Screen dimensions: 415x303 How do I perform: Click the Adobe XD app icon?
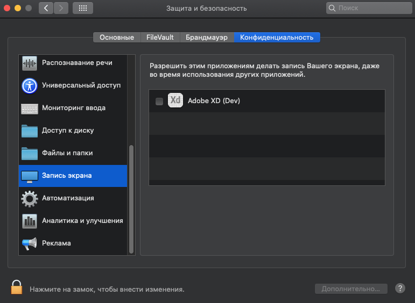tap(175, 100)
